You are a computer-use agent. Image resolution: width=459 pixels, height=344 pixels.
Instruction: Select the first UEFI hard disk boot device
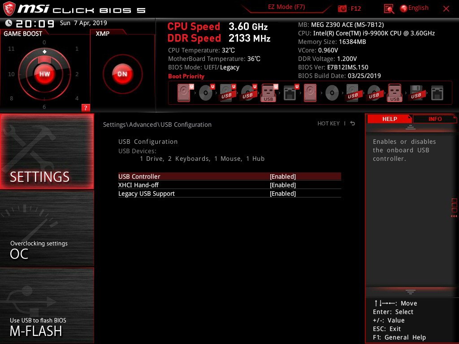tap(185, 93)
